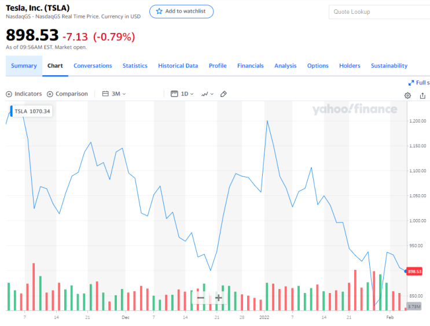Zoom out with the minus button

[201, 298]
